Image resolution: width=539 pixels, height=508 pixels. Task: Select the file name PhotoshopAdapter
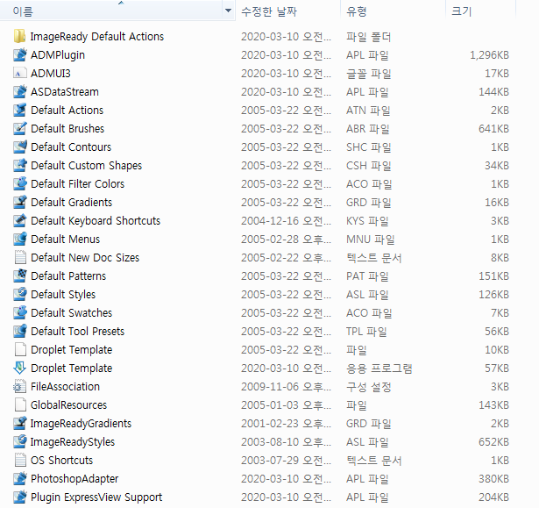[x=74, y=479]
